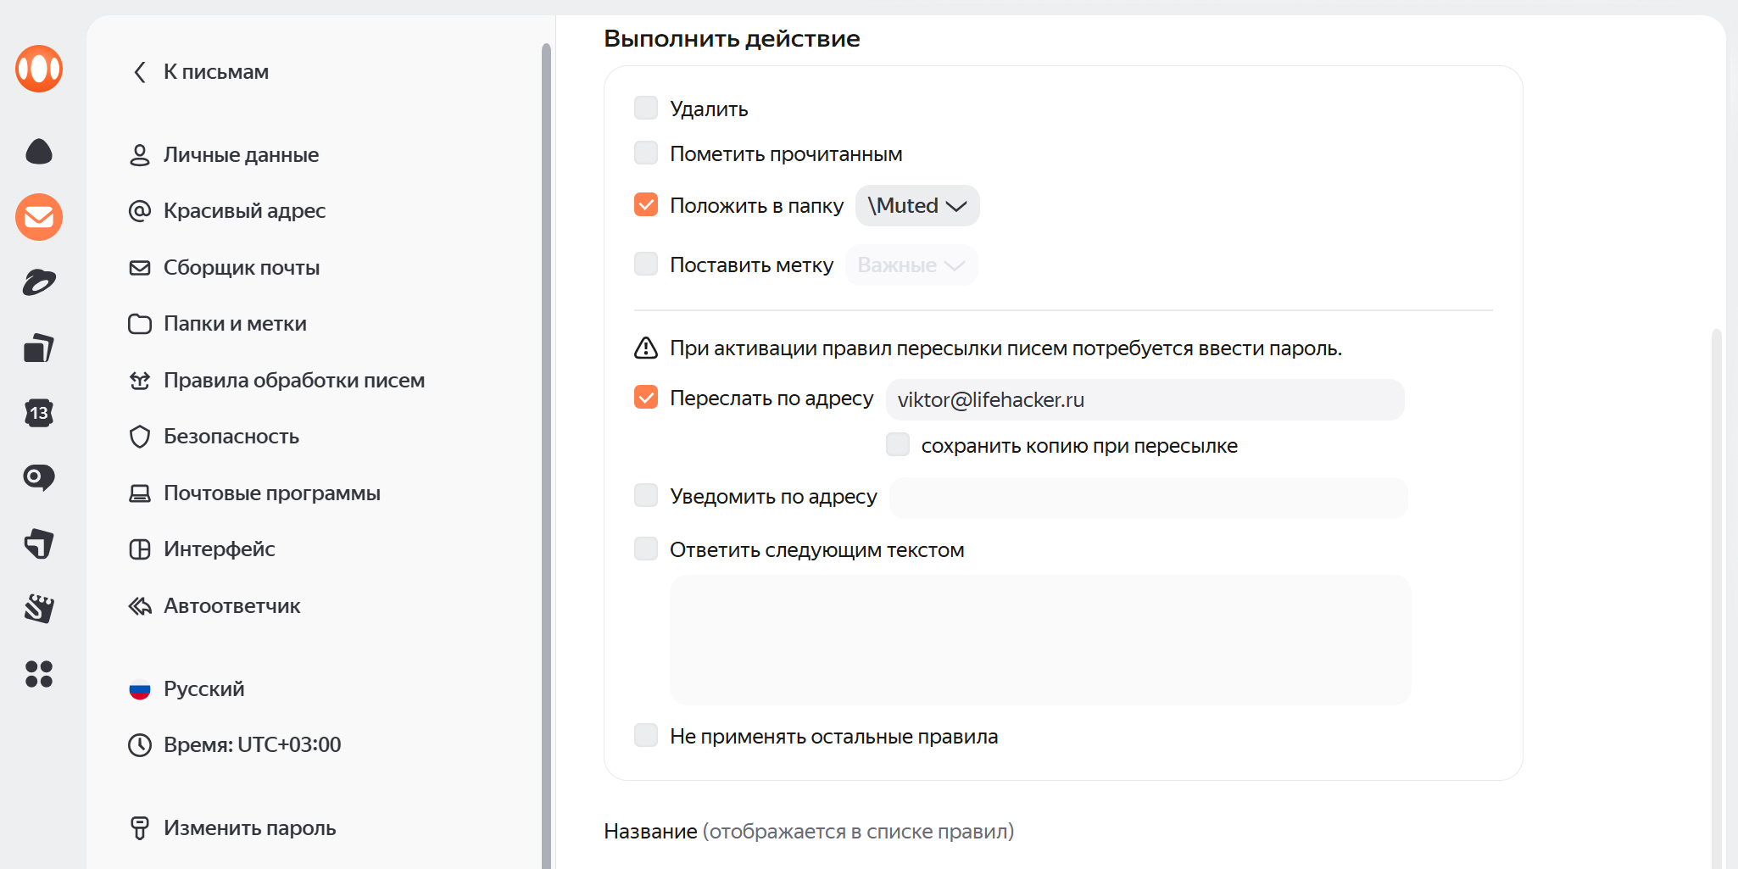Click the folder icon for Папки и метки
This screenshot has height=869, width=1738.
pos(140,324)
